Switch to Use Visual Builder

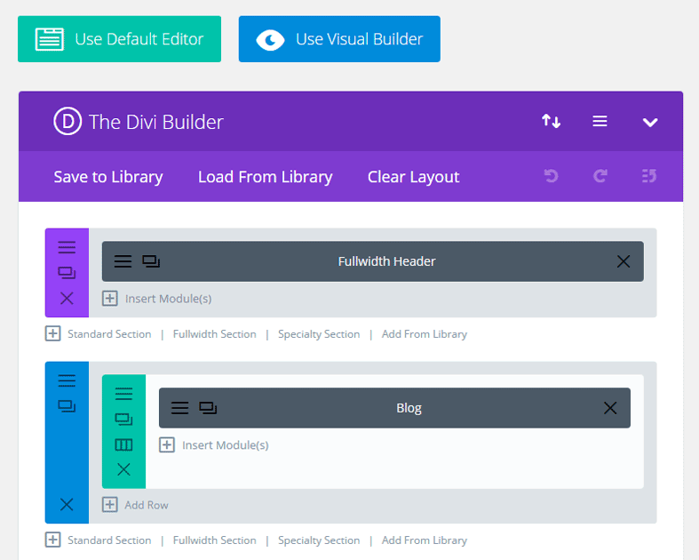click(x=339, y=39)
